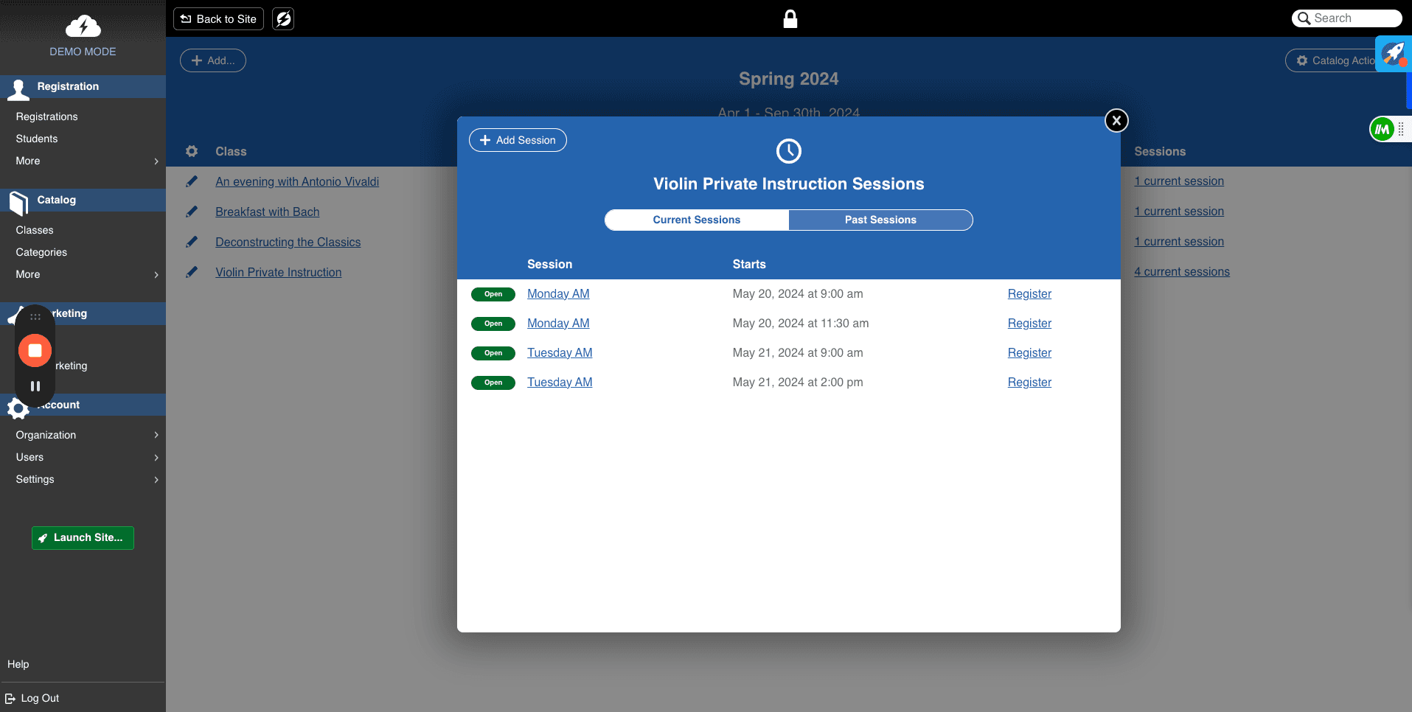Click Log Out in the sidebar

tap(32, 698)
